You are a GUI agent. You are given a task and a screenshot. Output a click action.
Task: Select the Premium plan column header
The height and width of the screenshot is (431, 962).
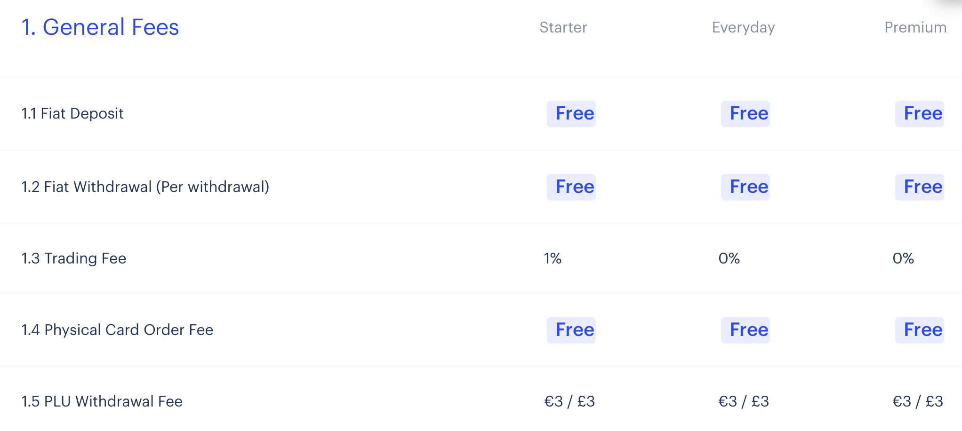coord(915,28)
